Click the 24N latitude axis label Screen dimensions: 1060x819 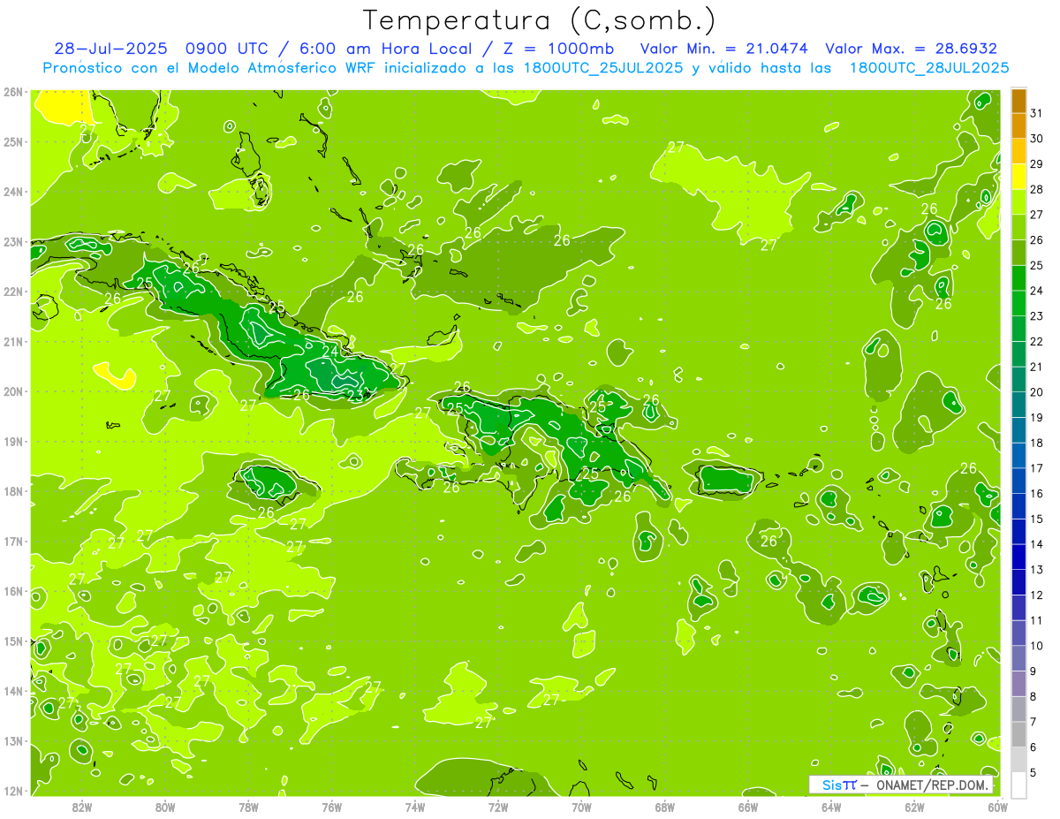[13, 192]
